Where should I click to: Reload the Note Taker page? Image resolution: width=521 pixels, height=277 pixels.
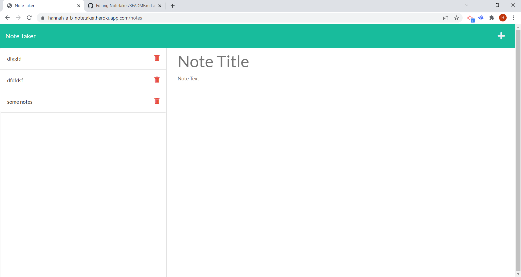coord(29,18)
